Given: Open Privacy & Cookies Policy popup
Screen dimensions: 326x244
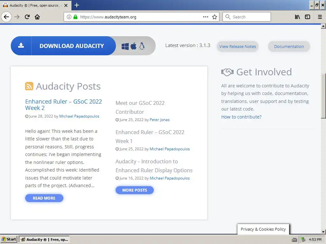Looking at the screenshot, I should pyautogui.click(x=263, y=229).
